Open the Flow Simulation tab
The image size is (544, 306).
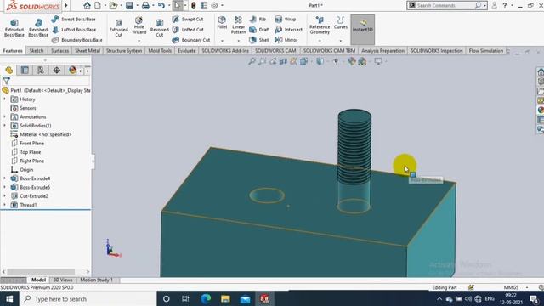485,51
